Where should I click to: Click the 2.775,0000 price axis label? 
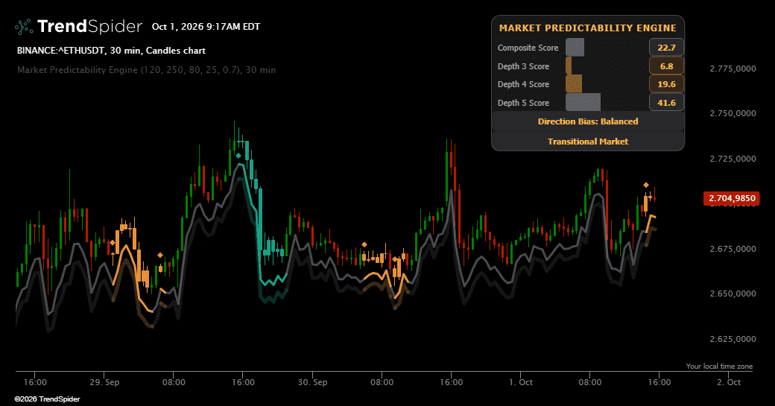tap(733, 69)
